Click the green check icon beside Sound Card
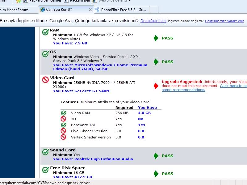The width and height of the screenshot is (247, 185). click(45, 152)
